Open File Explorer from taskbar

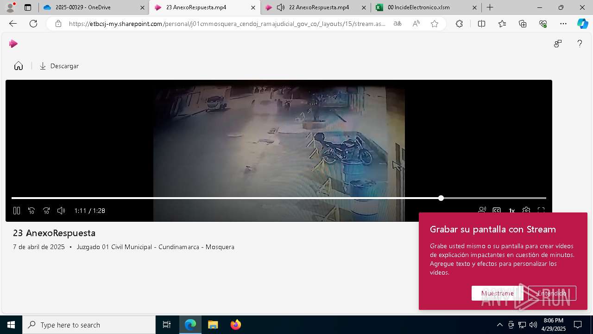pos(213,325)
